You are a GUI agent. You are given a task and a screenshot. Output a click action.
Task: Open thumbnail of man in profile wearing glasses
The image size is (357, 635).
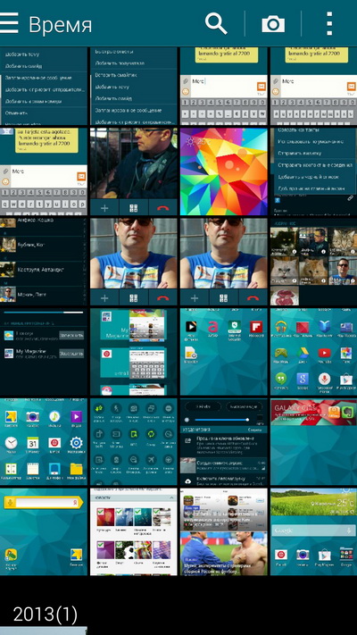[x=134, y=171]
